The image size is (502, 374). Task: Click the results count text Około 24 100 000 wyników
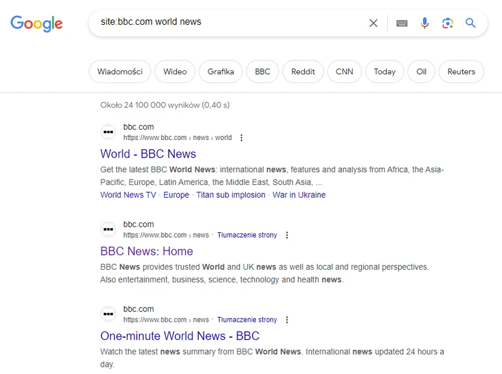point(165,105)
